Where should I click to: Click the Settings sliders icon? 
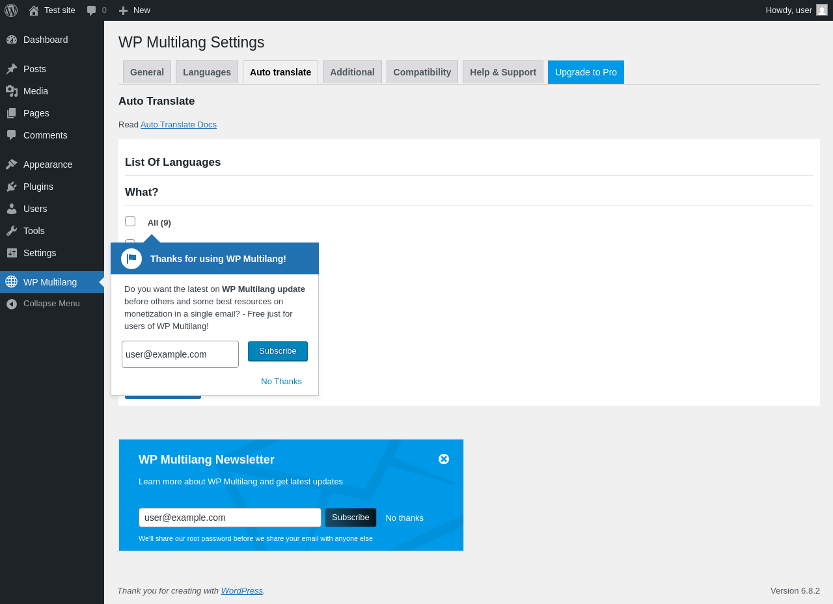(x=12, y=253)
